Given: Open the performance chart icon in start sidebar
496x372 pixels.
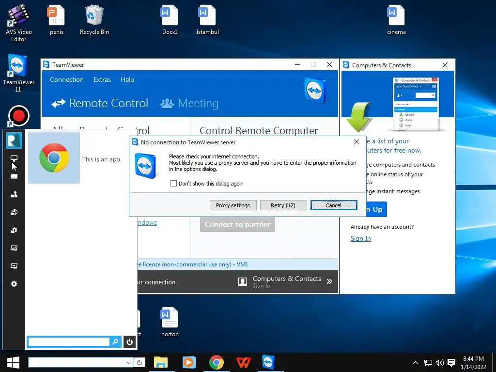Looking at the screenshot, I should (x=14, y=248).
